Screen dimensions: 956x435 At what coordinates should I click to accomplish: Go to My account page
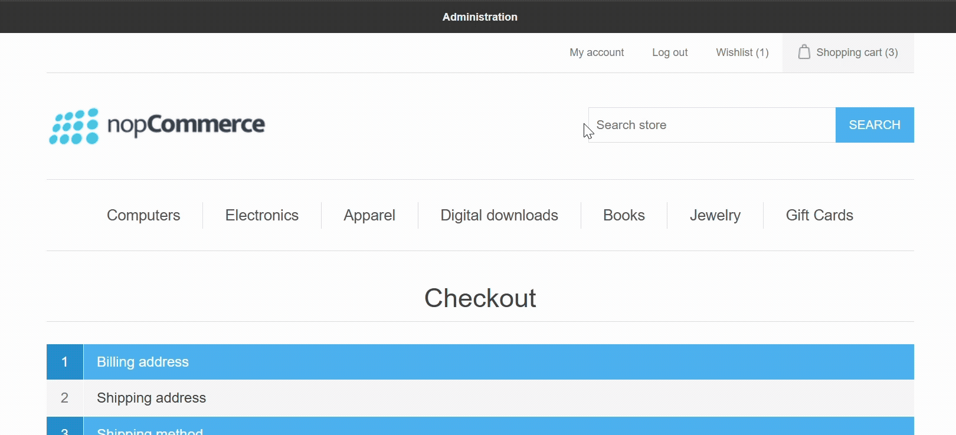pyautogui.click(x=597, y=52)
